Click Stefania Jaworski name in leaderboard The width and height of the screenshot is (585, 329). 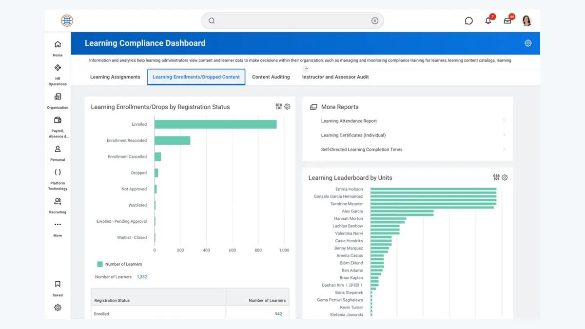click(346, 315)
